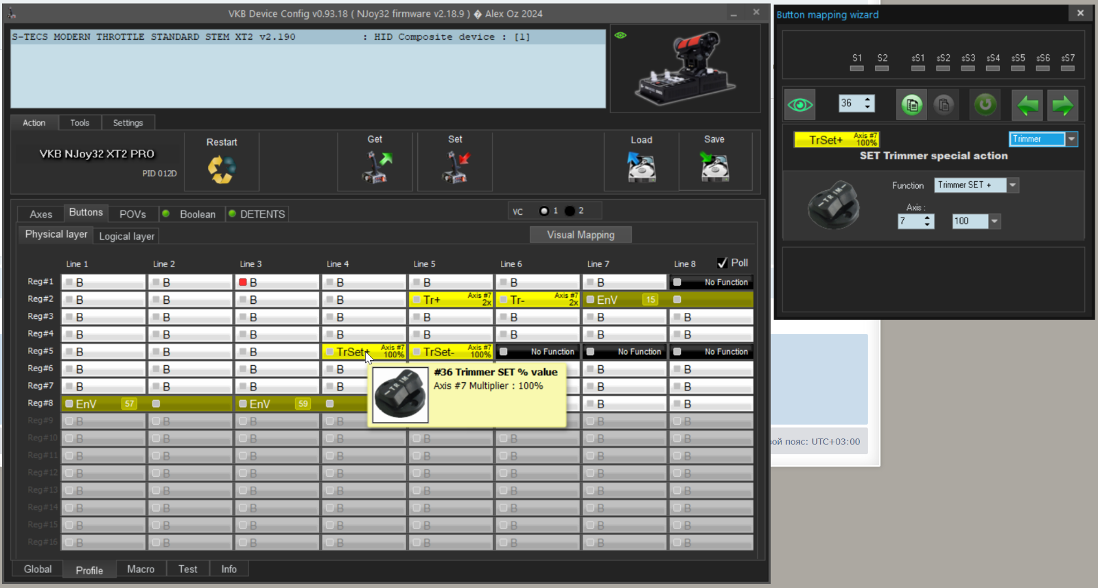The image size is (1098, 588).
Task: Click the B cell in Reg#3 Line 8
Action: point(712,317)
